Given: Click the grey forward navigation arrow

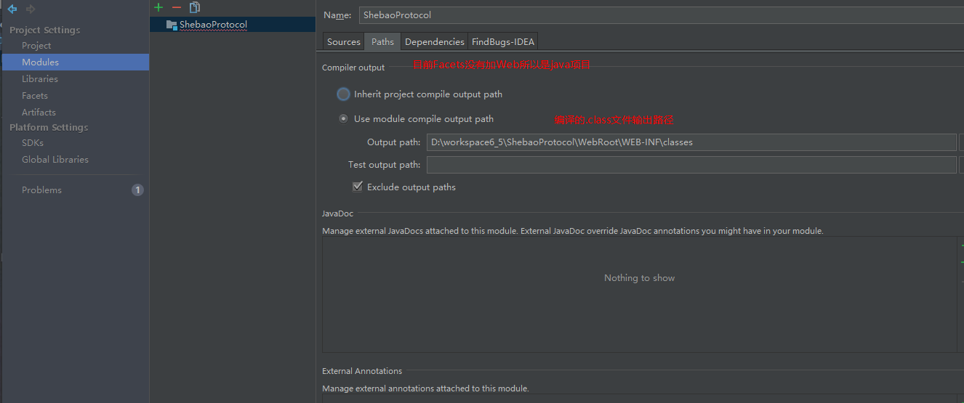Looking at the screenshot, I should point(30,9).
